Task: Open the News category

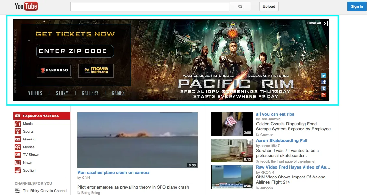Action: pos(27,163)
